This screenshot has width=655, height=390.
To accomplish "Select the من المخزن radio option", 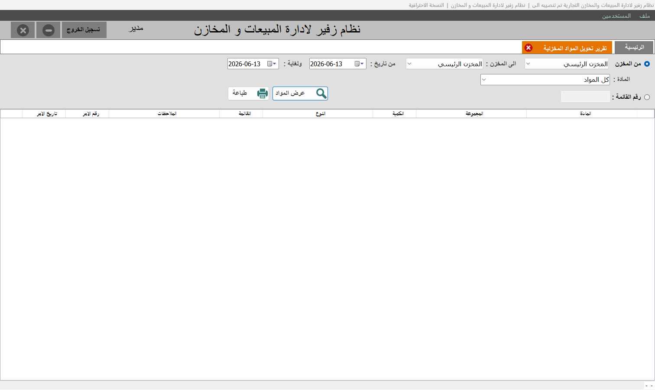I will (647, 64).
